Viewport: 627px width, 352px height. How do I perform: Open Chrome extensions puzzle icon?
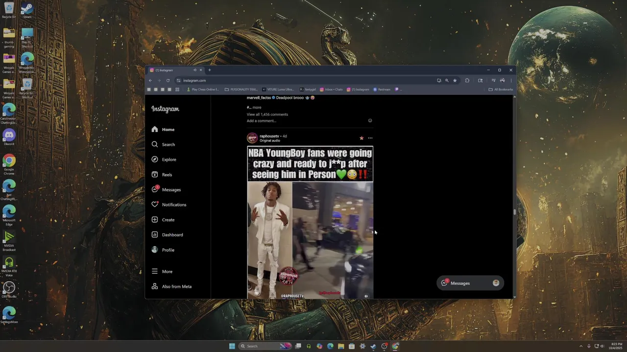[467, 81]
